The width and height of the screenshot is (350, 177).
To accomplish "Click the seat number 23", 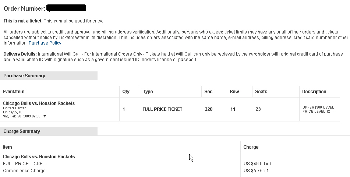I will click(x=258, y=109).
